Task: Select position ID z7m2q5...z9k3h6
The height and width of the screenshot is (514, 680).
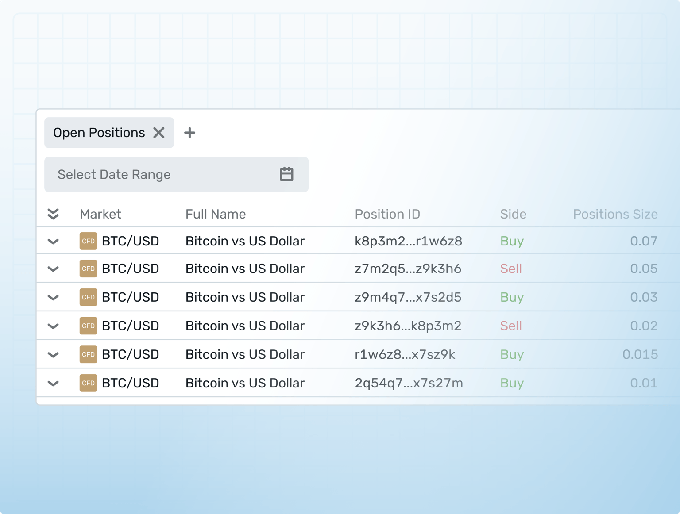Action: (408, 269)
